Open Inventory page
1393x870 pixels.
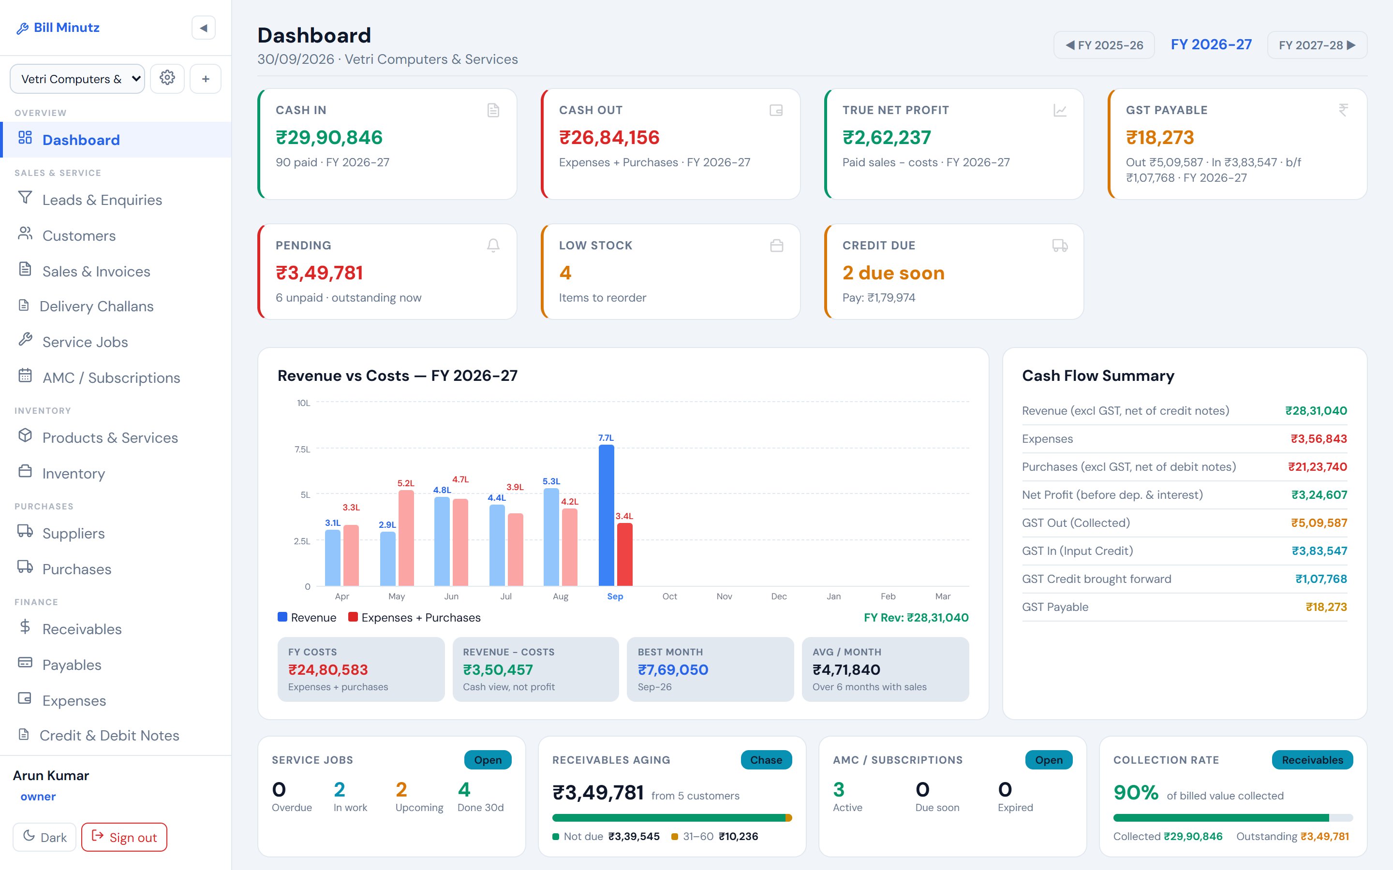(116, 473)
